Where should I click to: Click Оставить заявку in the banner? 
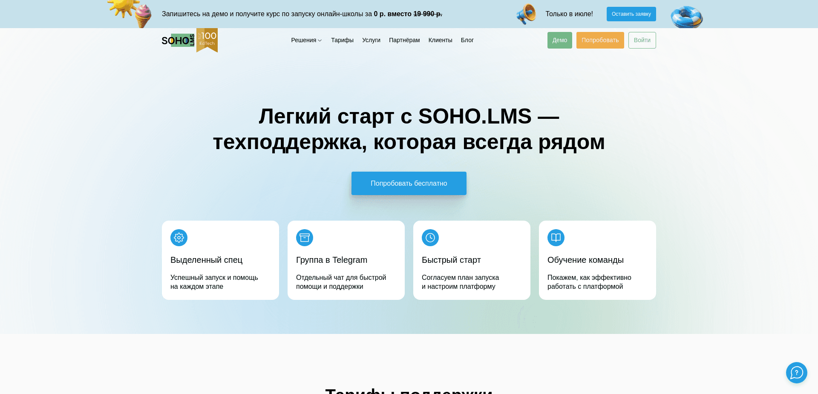(631, 14)
